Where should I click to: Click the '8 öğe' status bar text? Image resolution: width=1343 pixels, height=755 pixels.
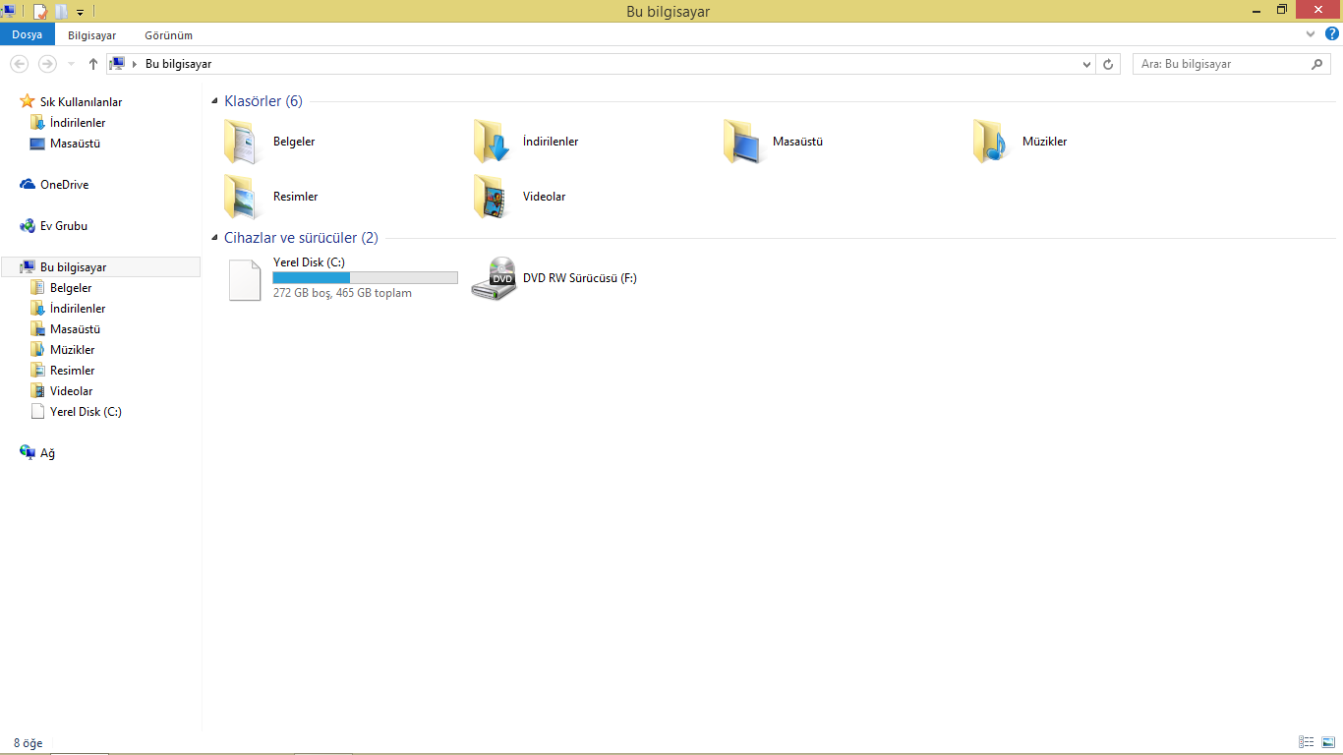29,743
